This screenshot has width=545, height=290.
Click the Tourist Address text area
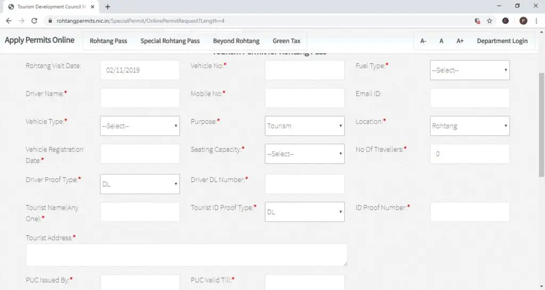point(187,255)
